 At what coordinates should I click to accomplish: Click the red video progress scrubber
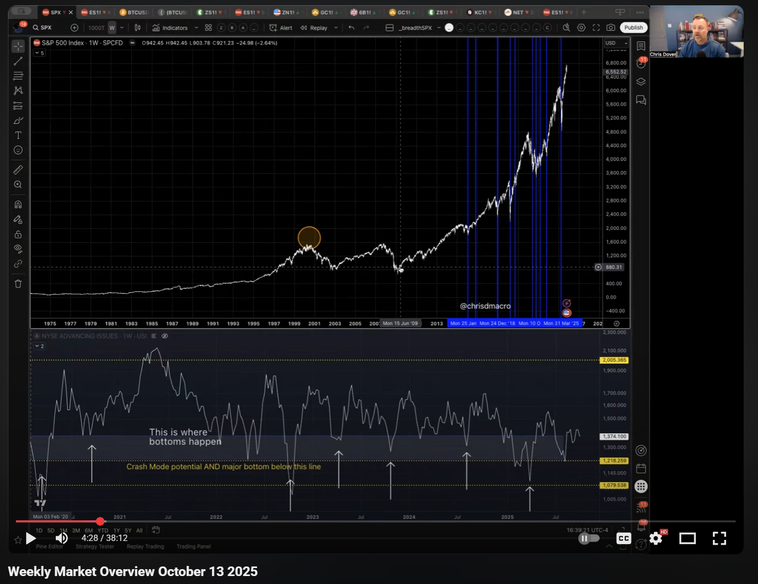[100, 521]
